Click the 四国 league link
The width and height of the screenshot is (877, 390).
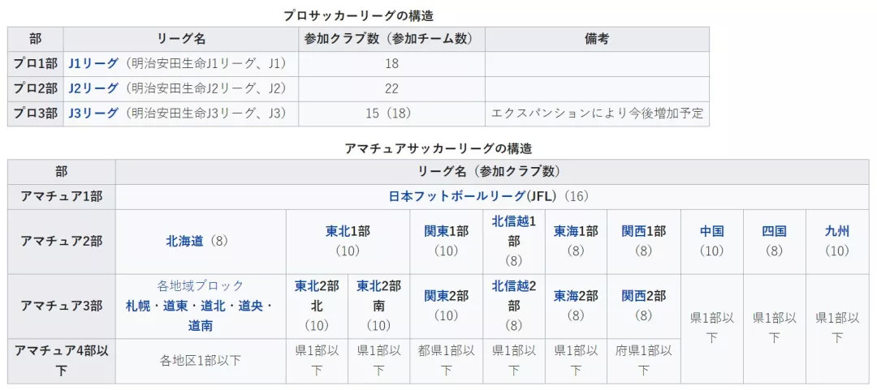[x=774, y=232]
